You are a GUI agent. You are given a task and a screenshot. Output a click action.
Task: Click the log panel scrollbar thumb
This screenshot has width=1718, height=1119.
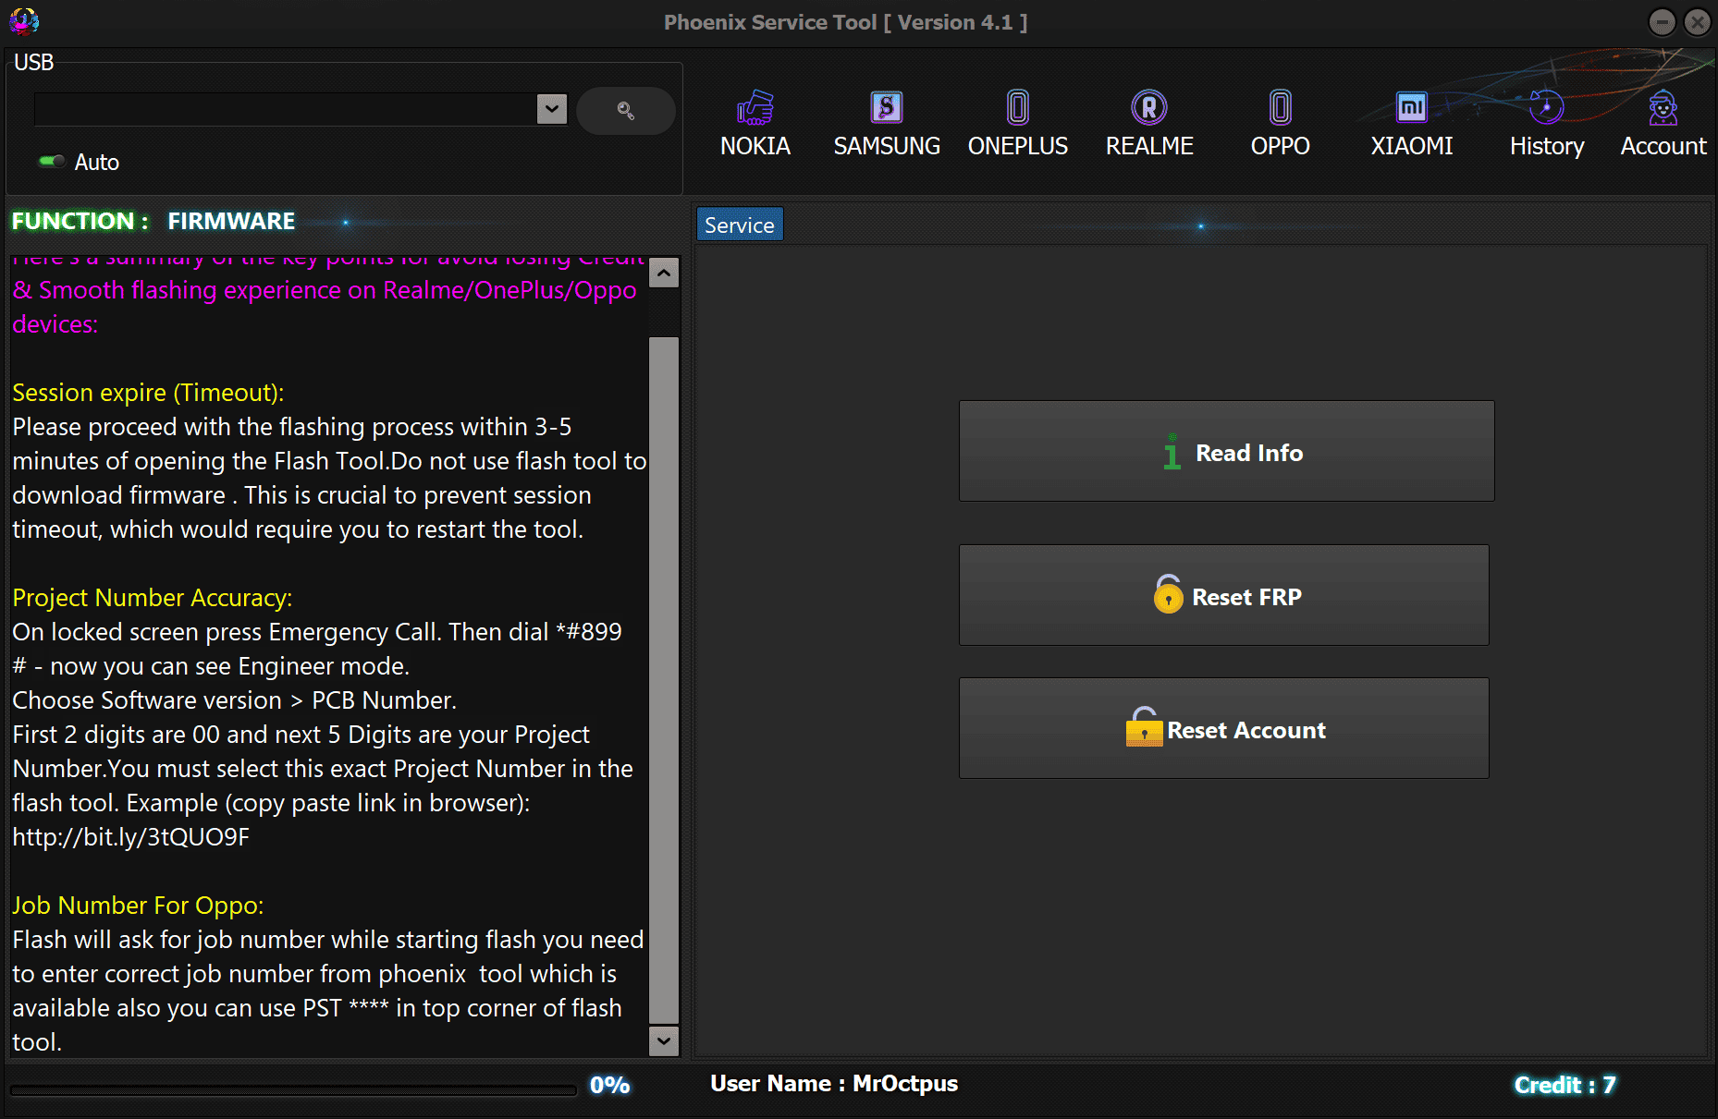point(664,680)
